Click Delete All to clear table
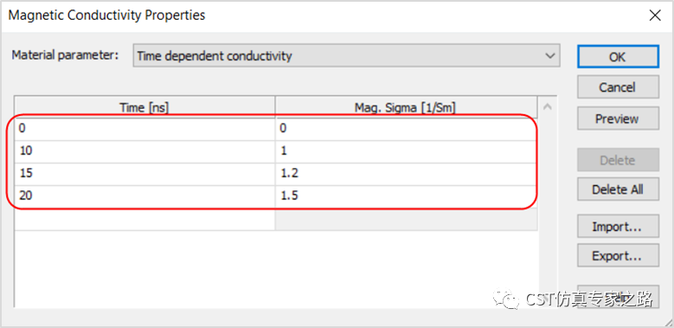Image resolution: width=674 pixels, height=328 pixels. coord(618,190)
